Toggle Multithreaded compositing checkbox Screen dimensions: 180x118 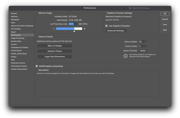(x=37, y=66)
